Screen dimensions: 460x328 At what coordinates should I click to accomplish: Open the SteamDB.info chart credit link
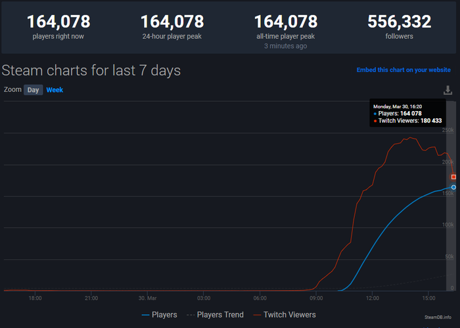pyautogui.click(x=438, y=317)
